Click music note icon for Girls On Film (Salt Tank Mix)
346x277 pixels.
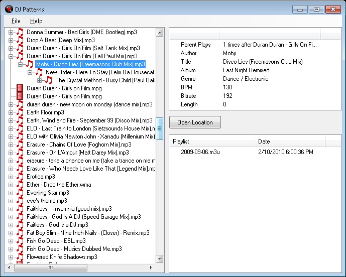(20, 48)
